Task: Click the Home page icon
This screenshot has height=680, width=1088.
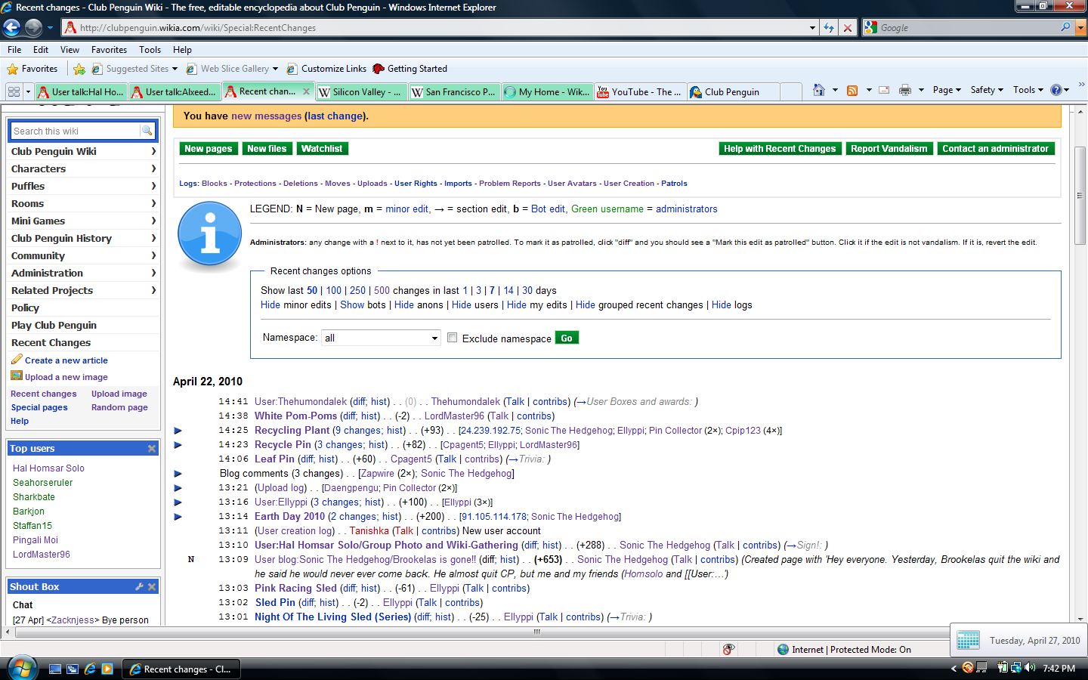Action: point(818,90)
